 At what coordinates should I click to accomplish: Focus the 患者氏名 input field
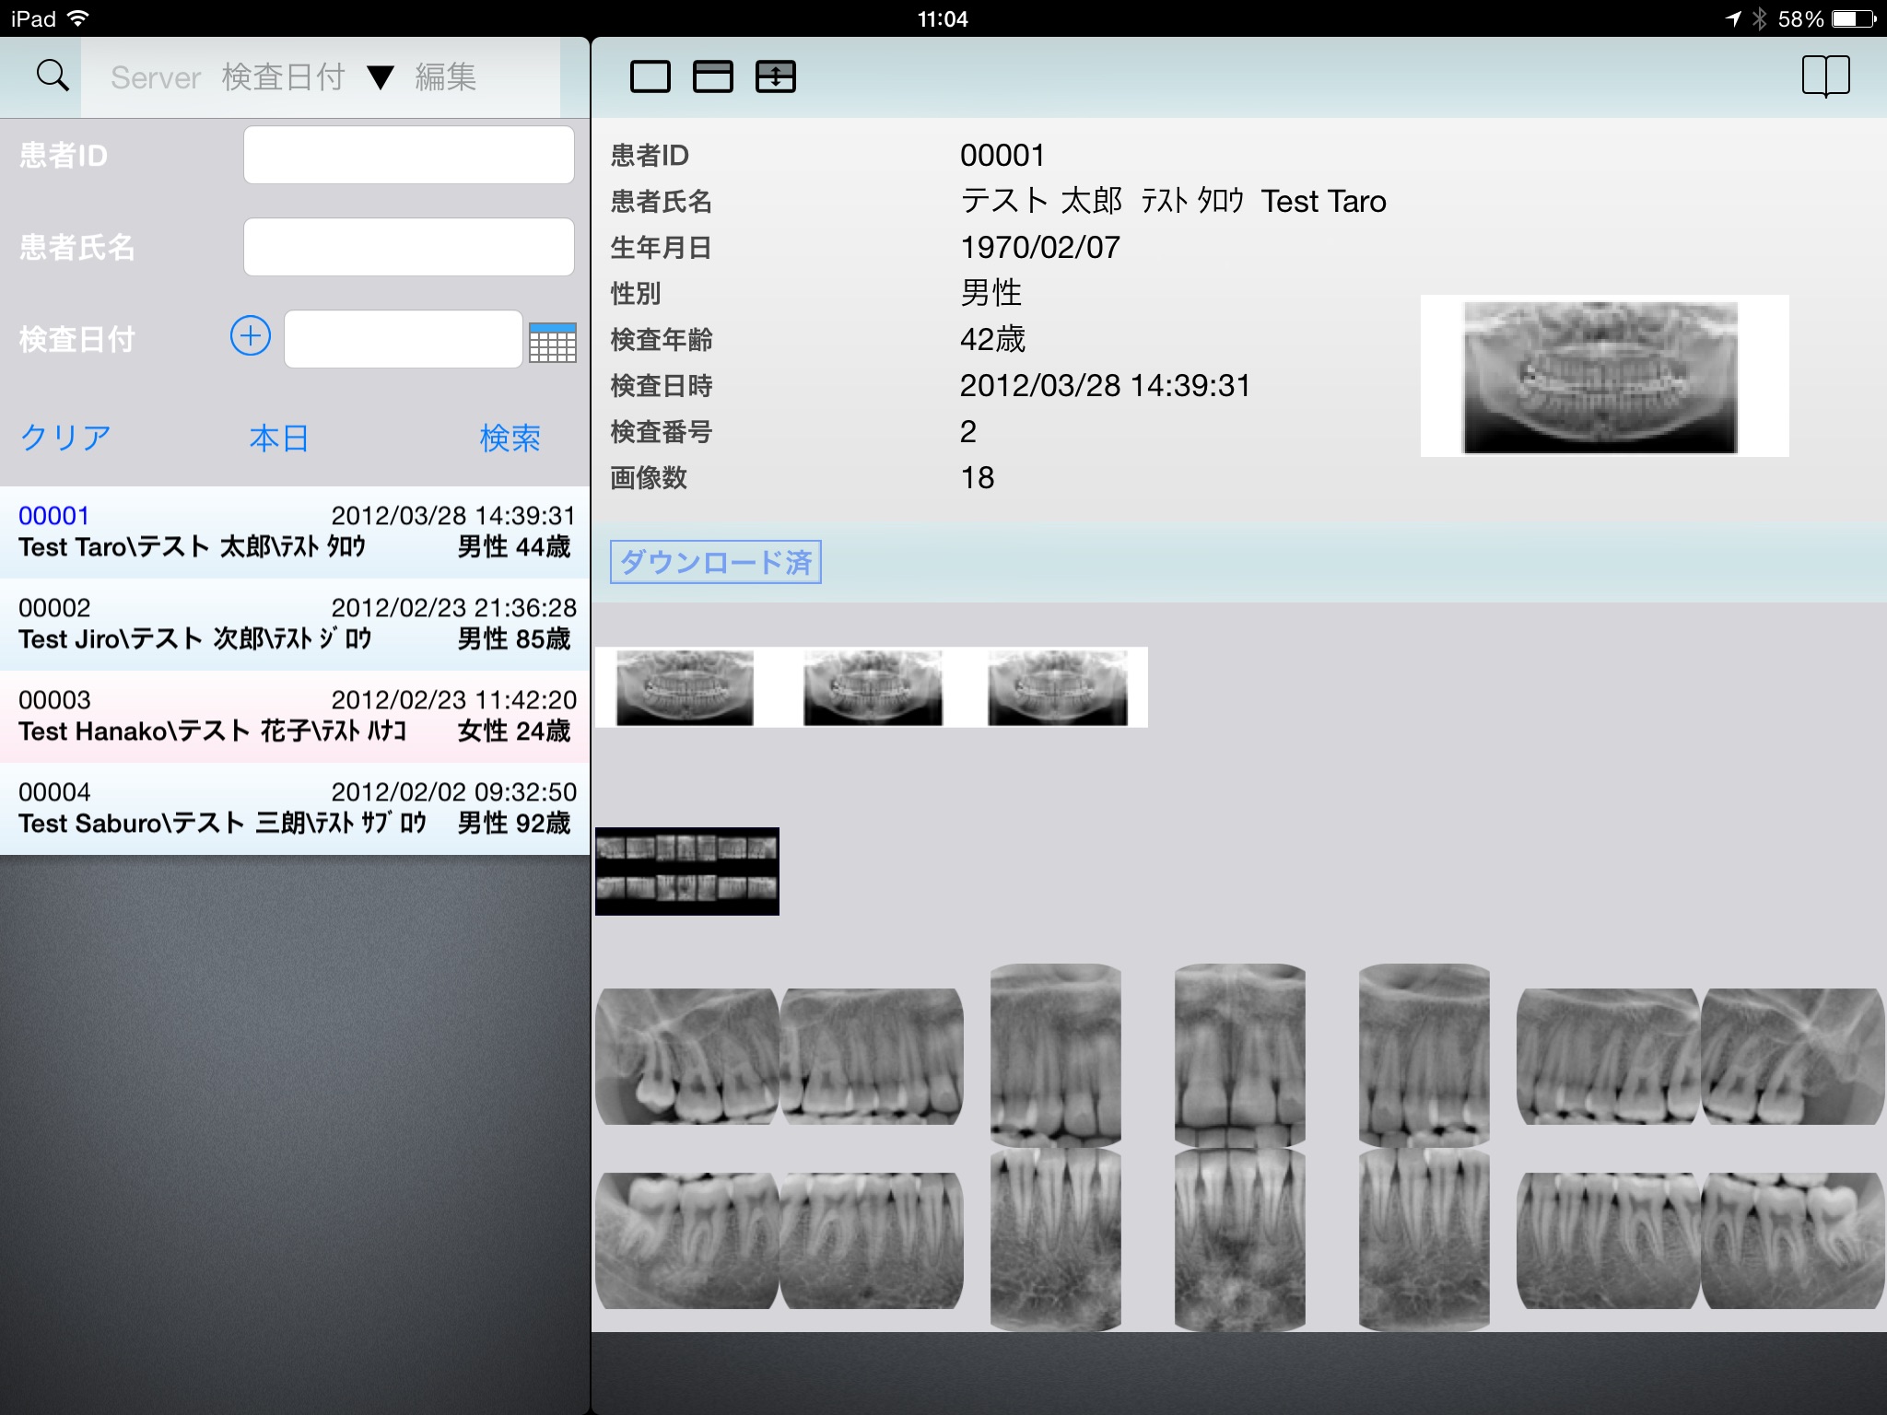409,247
